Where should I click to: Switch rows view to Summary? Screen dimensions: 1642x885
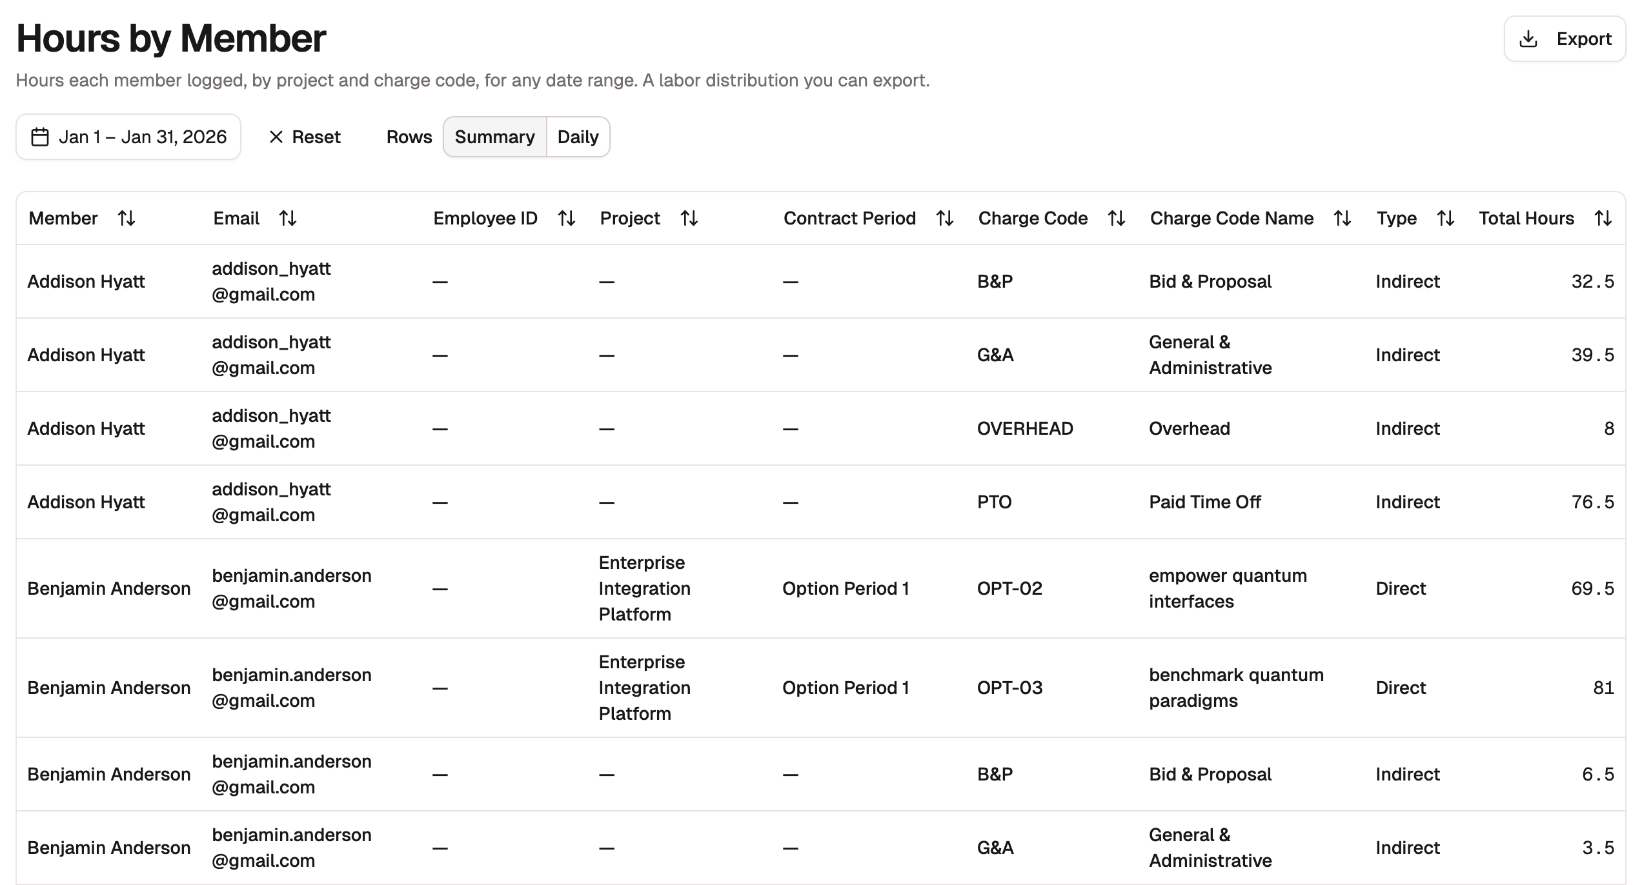click(495, 137)
